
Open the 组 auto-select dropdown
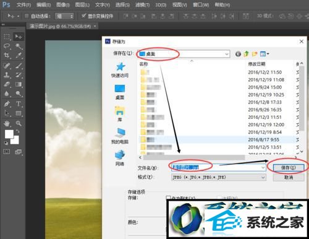64,16
